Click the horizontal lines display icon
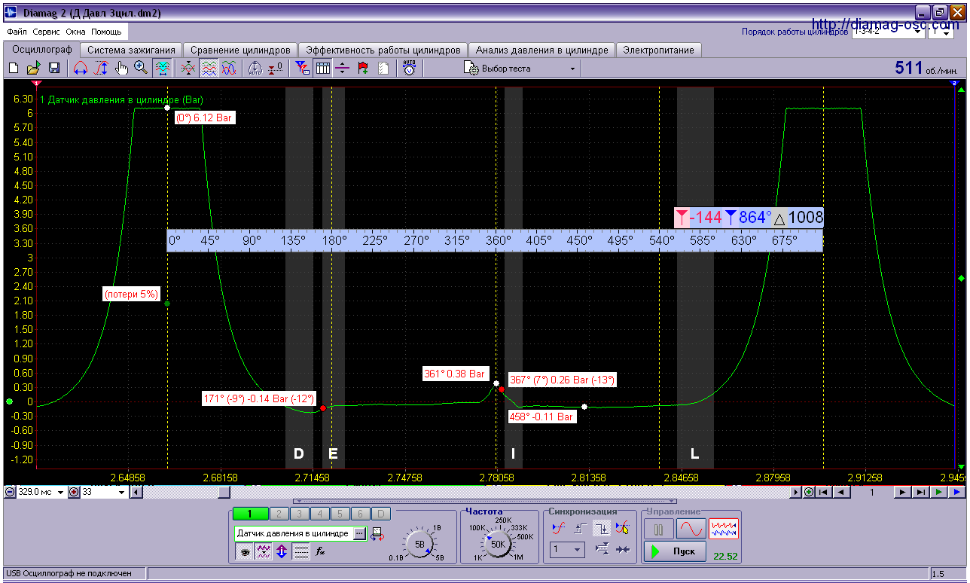The height and width of the screenshot is (583, 970). tap(300, 551)
